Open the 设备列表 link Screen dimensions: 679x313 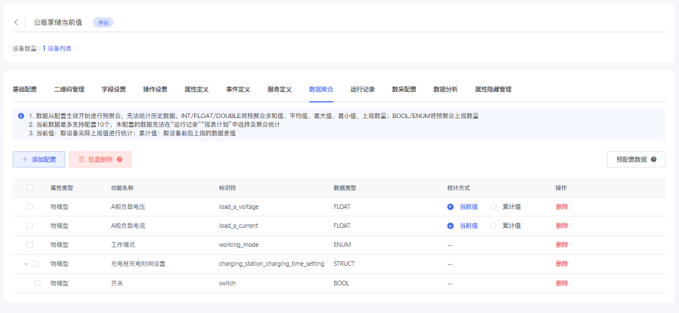[x=59, y=48]
